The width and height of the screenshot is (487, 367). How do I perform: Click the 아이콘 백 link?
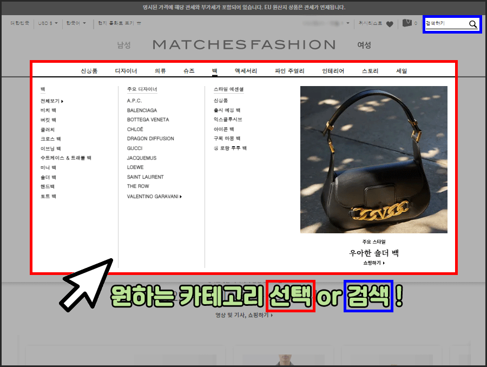[224, 129]
